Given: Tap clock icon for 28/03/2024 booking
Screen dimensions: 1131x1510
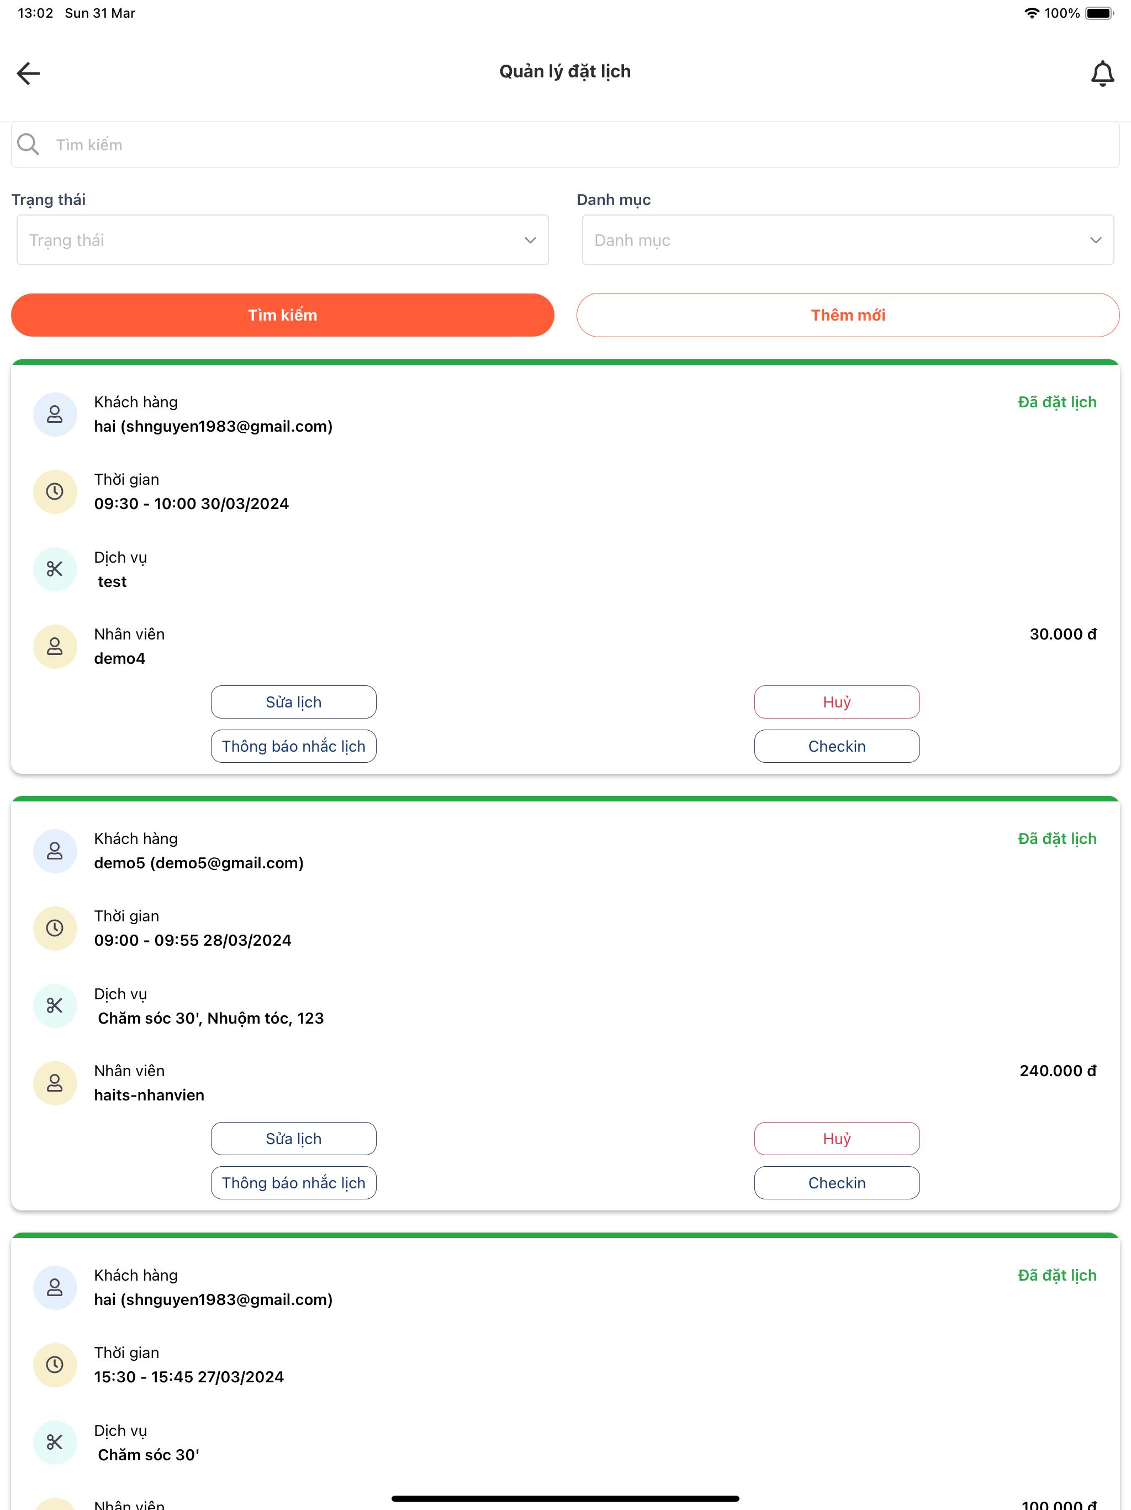Looking at the screenshot, I should 55,927.
